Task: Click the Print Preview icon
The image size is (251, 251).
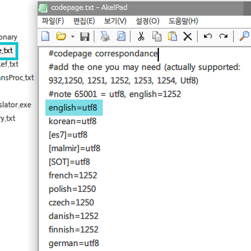Action: (x=121, y=36)
